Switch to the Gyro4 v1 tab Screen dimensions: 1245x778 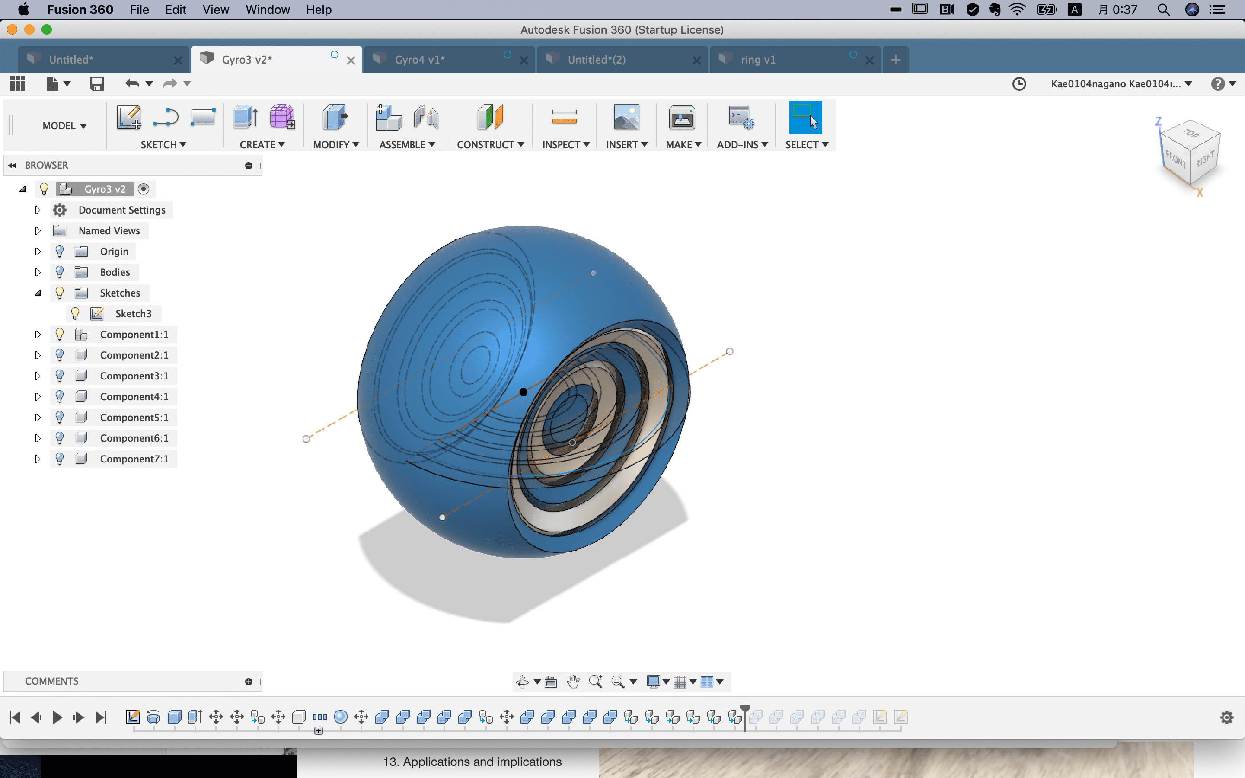[419, 60]
